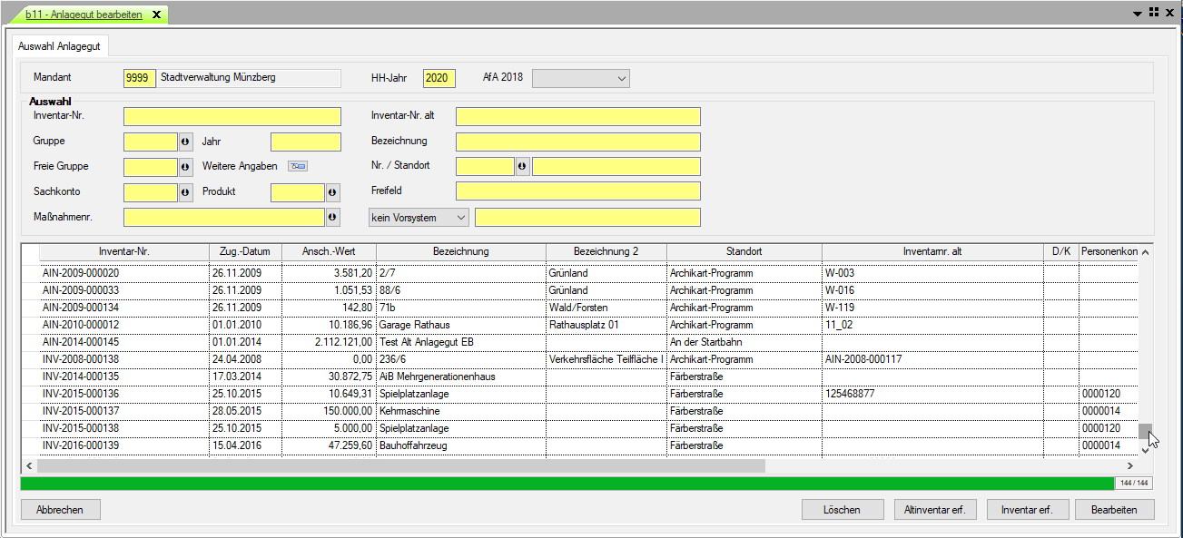Click the window tile grid icon

coord(1154,13)
